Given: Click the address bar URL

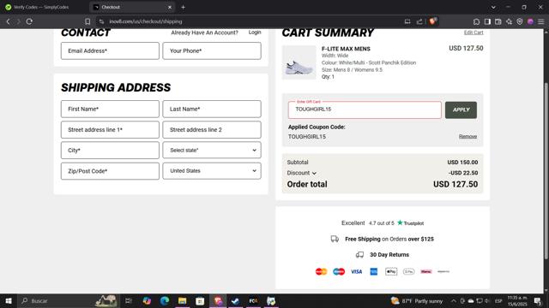Looking at the screenshot, I should coord(146,21).
